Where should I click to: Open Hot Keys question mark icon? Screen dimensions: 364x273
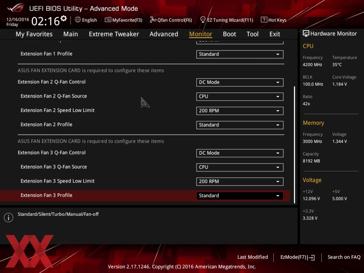tap(264, 20)
